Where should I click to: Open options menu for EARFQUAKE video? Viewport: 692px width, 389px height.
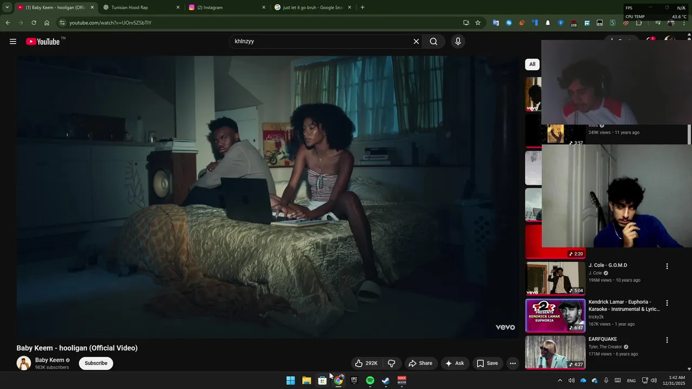coord(667,340)
